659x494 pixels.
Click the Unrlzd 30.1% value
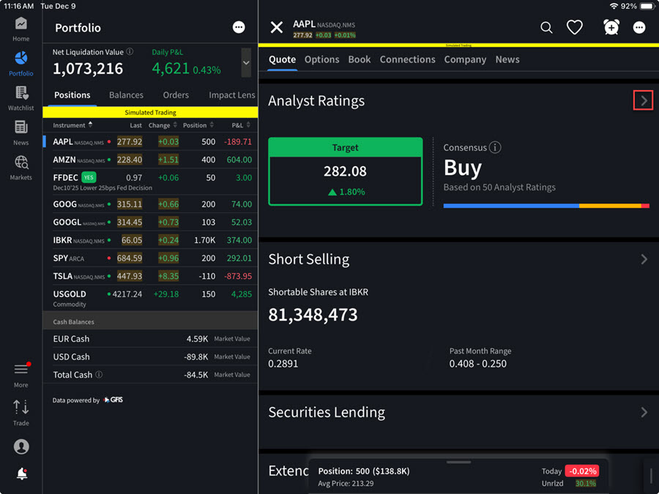586,484
